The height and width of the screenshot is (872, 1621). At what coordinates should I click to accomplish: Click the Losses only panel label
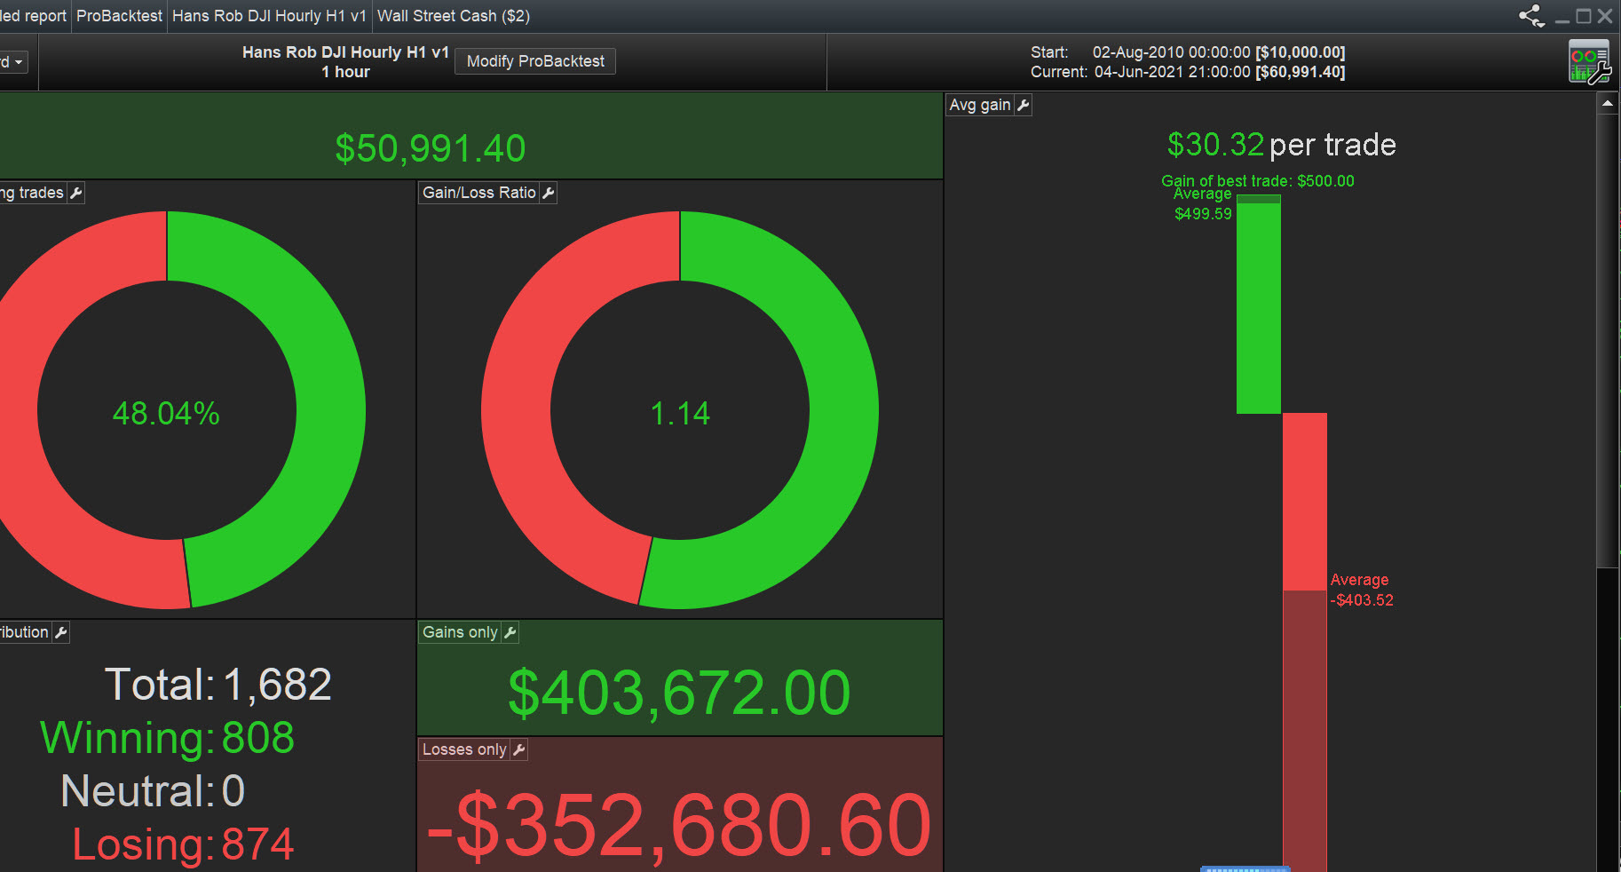[x=464, y=749]
